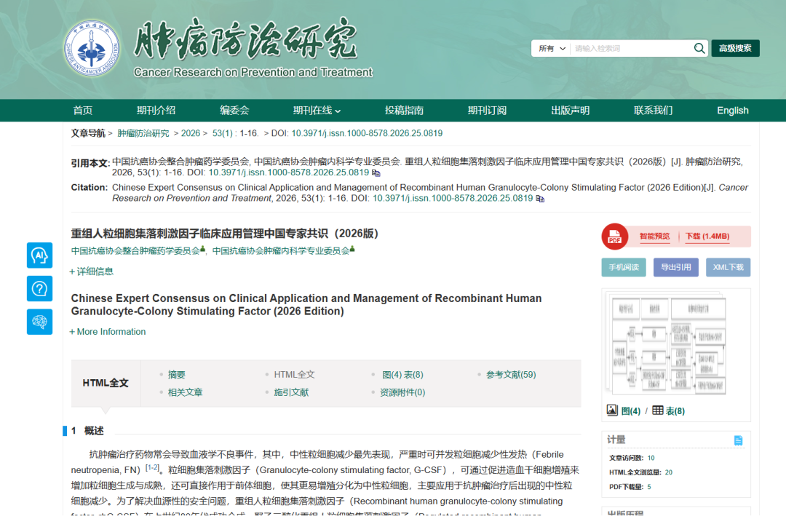This screenshot has width=786, height=516.
Task: Click 文章访问数 value 10
Action: 651,458
